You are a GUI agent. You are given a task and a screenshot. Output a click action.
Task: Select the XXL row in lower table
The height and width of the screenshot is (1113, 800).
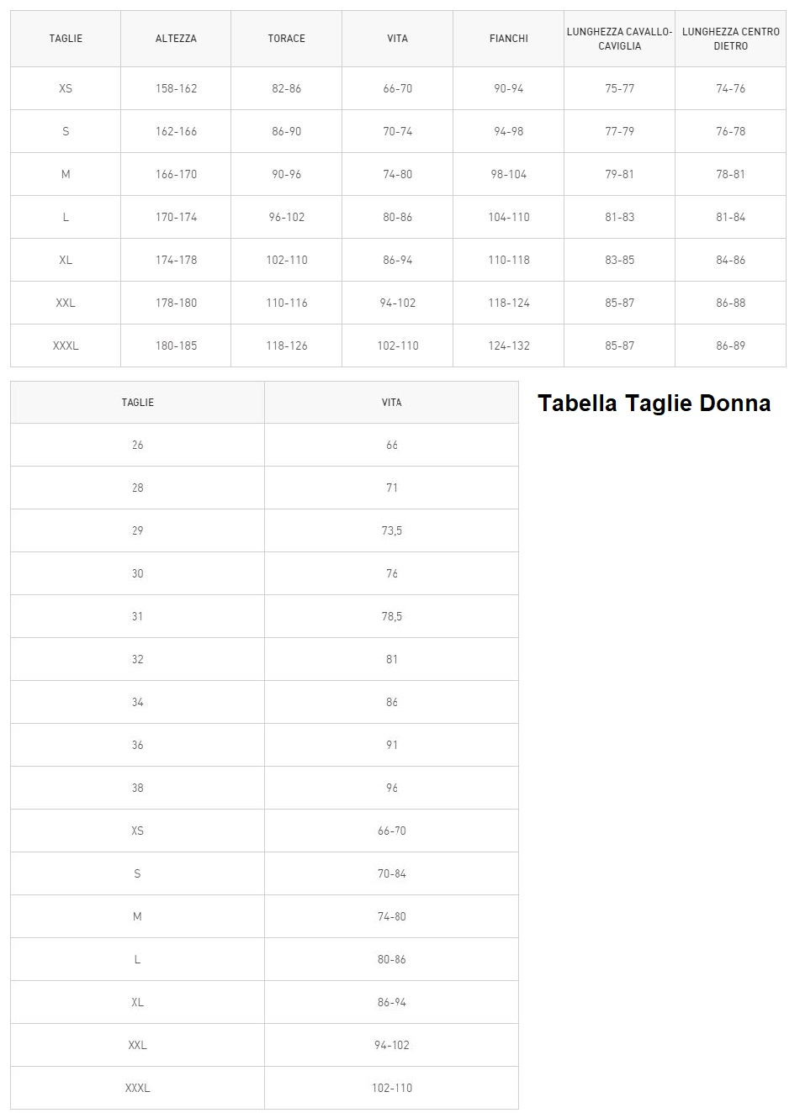tap(264, 1045)
